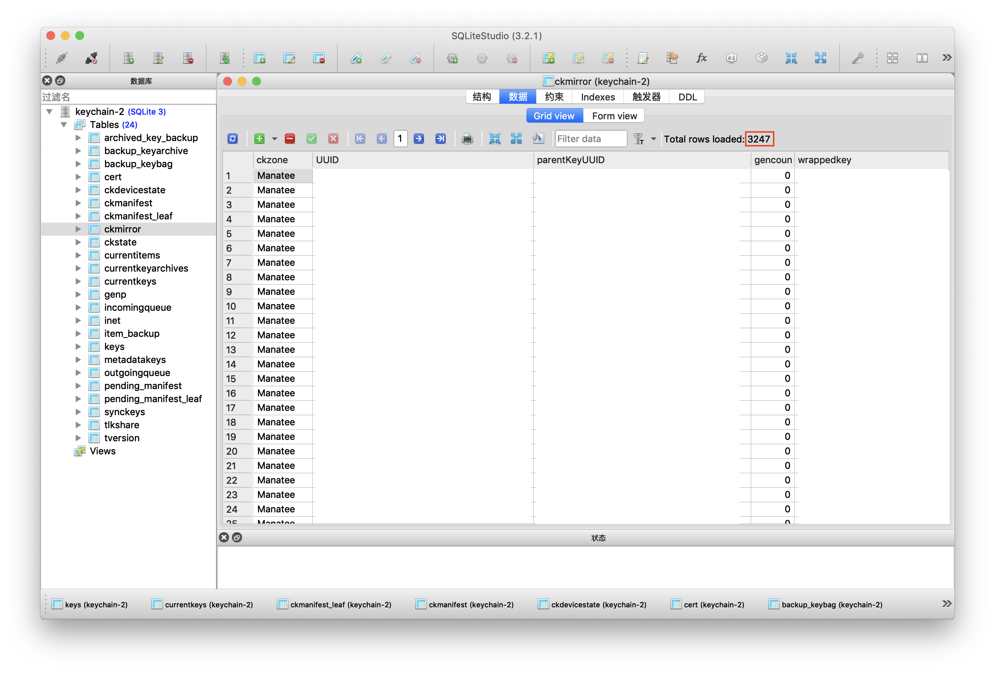The image size is (995, 673).
Task: Click the rollback red X icon
Action: point(333,139)
